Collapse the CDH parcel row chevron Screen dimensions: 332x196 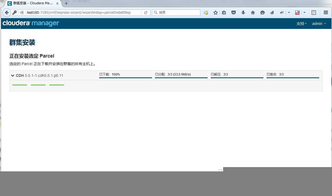pos(13,76)
